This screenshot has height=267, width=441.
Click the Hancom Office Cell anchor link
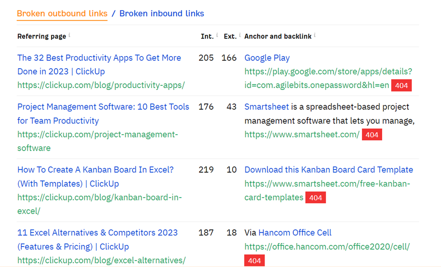[294, 232]
